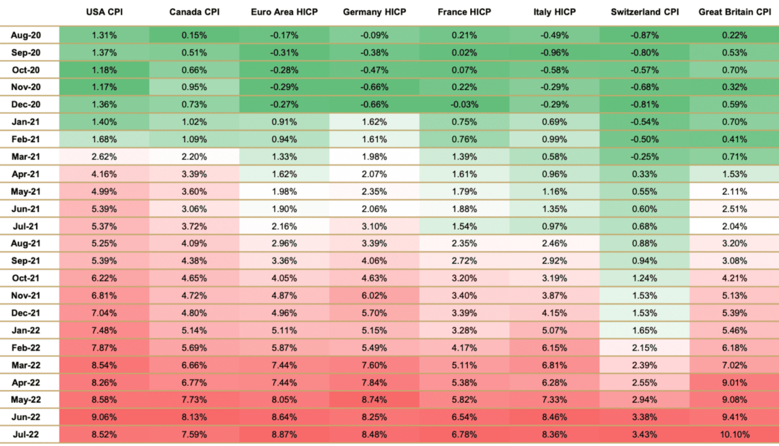
Task: Select Germany HICP 8.74% in May-22
Action: tap(374, 400)
